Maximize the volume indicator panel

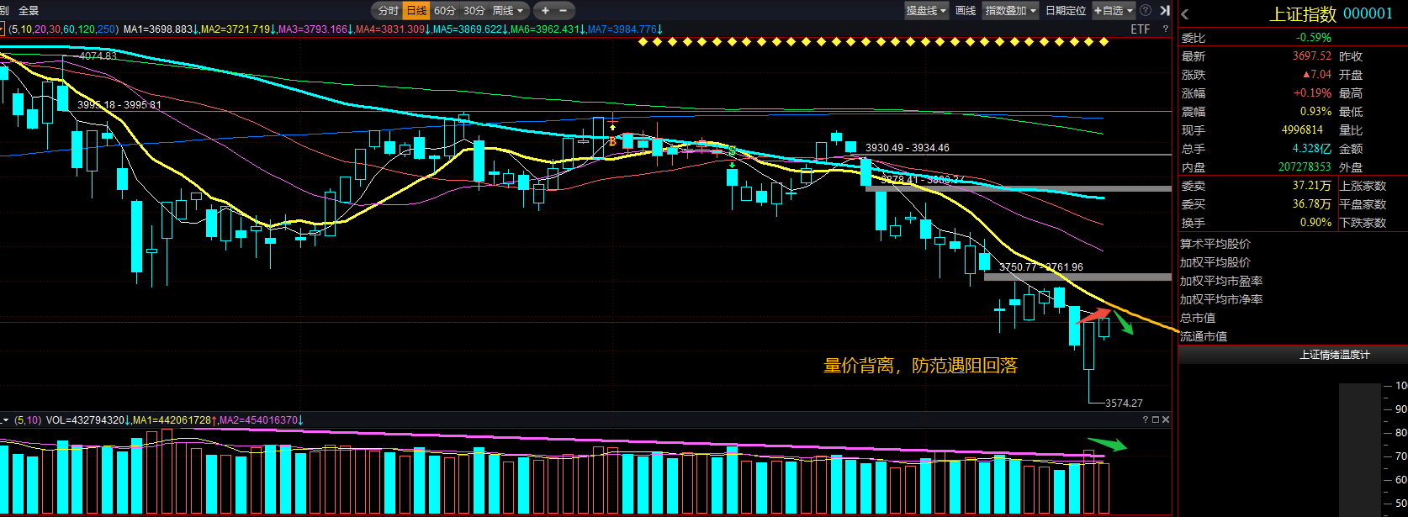coord(1156,419)
